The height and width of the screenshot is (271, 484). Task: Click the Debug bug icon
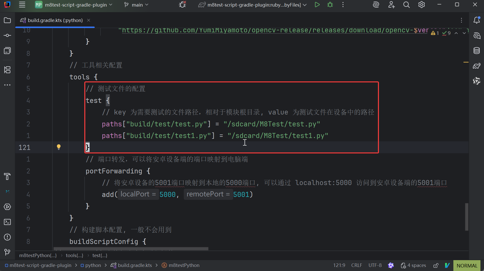(330, 5)
